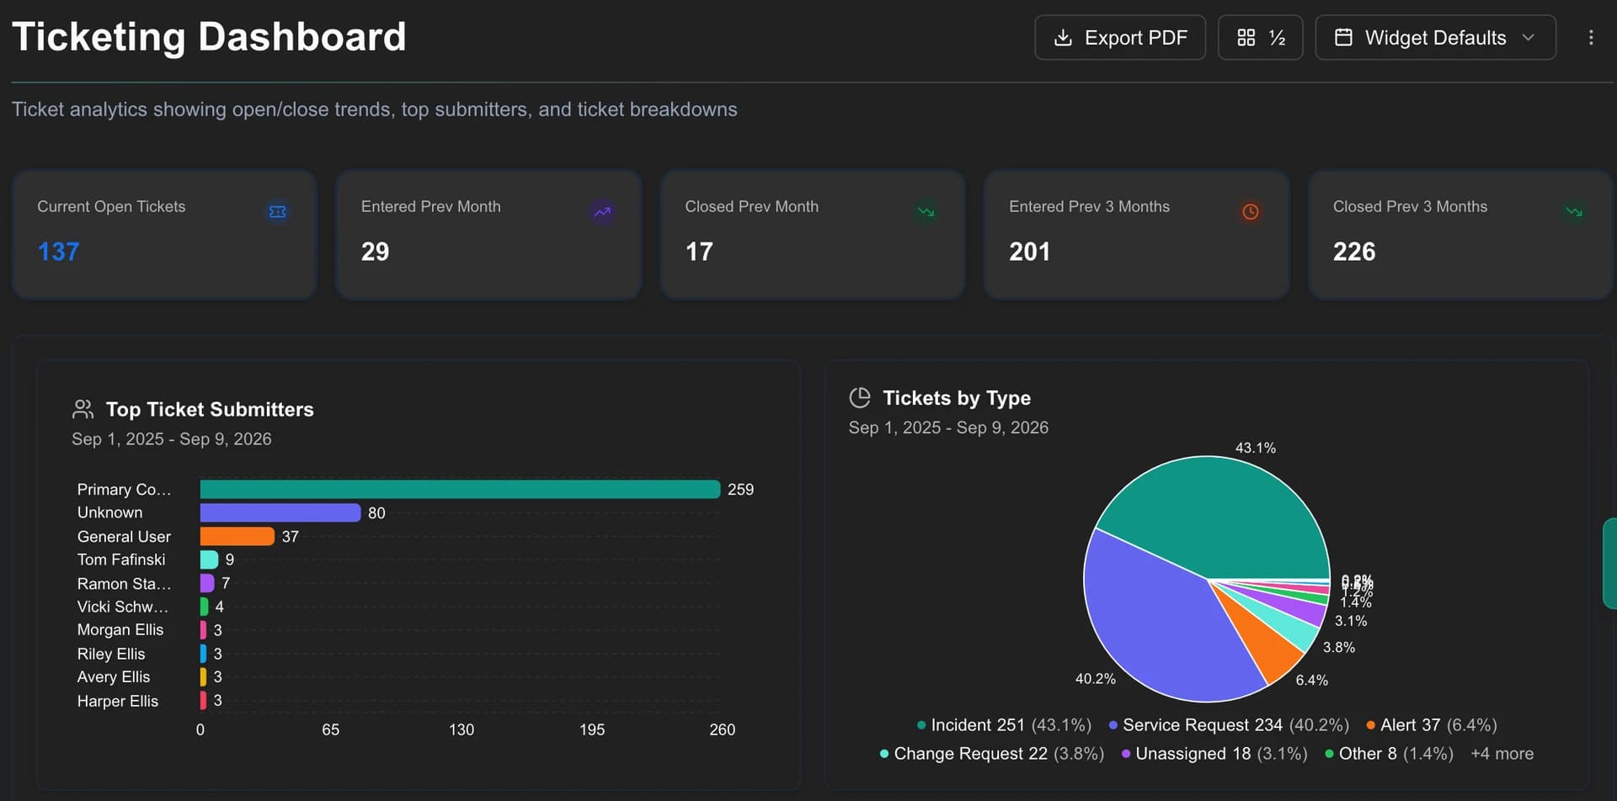Select the 137 open tickets value
Image resolution: width=1617 pixels, height=801 pixels.
tap(58, 252)
